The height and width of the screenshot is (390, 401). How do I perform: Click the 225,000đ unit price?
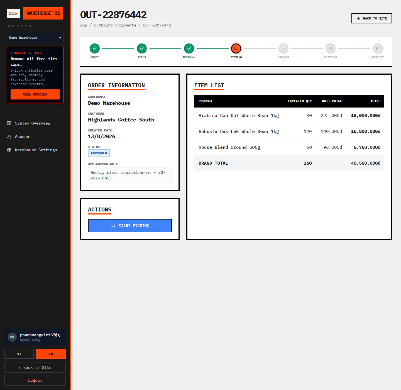(331, 116)
